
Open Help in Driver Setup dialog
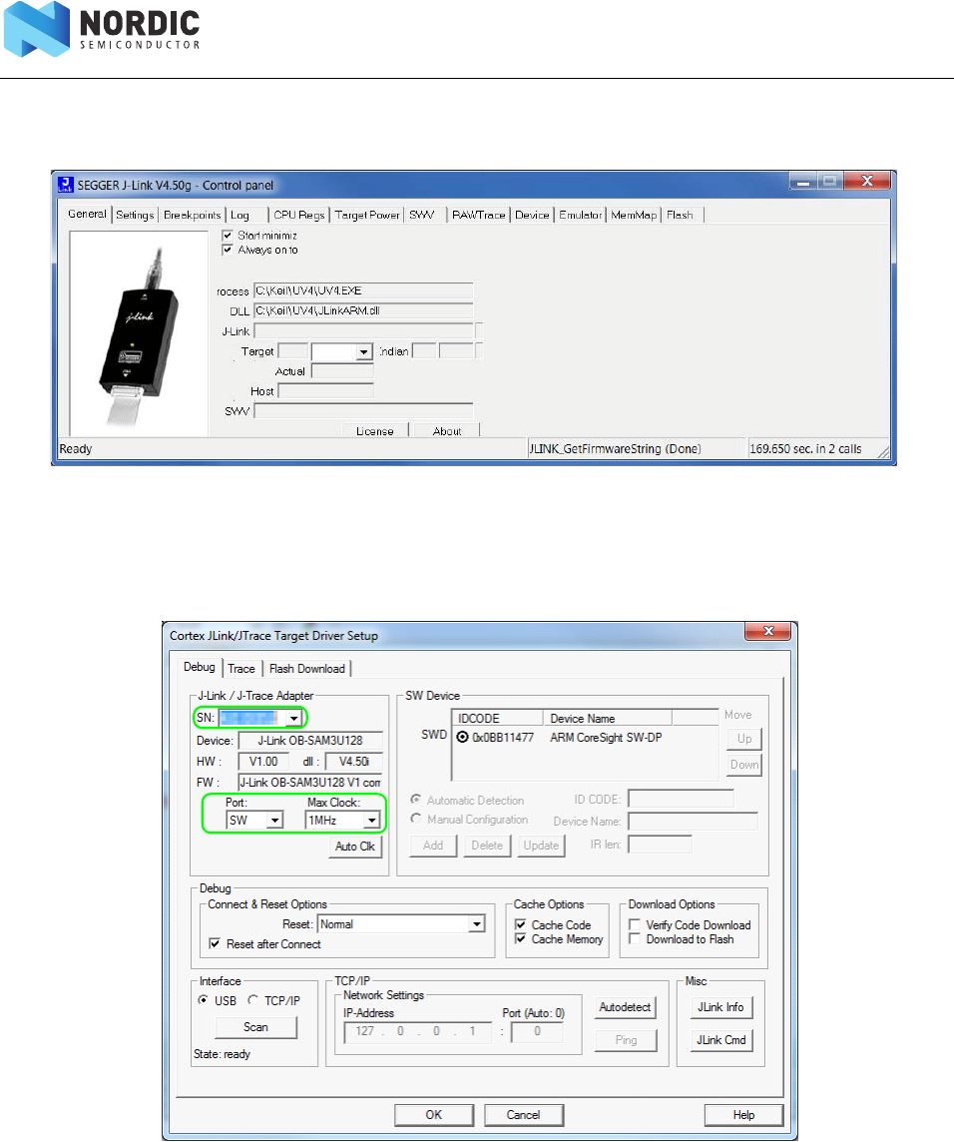[x=743, y=1115]
